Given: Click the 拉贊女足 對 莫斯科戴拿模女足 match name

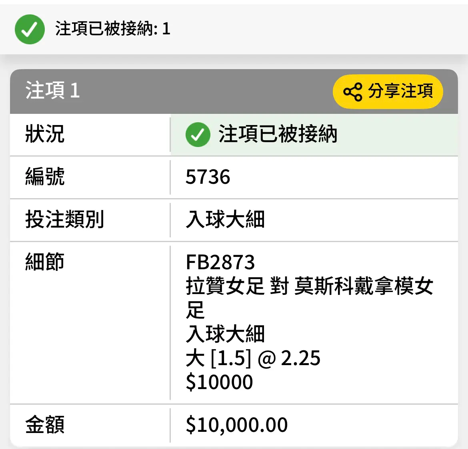Looking at the screenshot, I should pyautogui.click(x=309, y=298).
